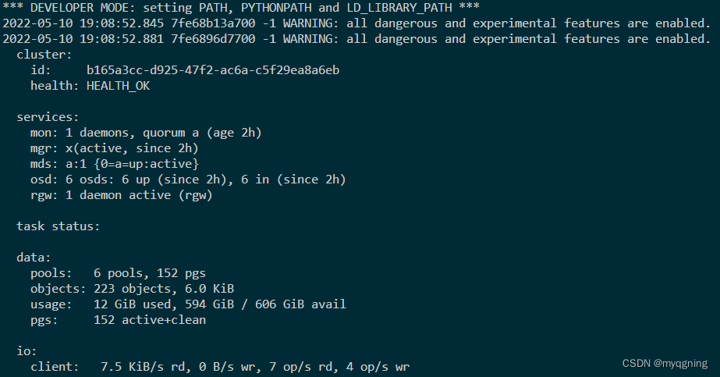Click the 'services:' section label
720x377 pixels.
point(48,117)
